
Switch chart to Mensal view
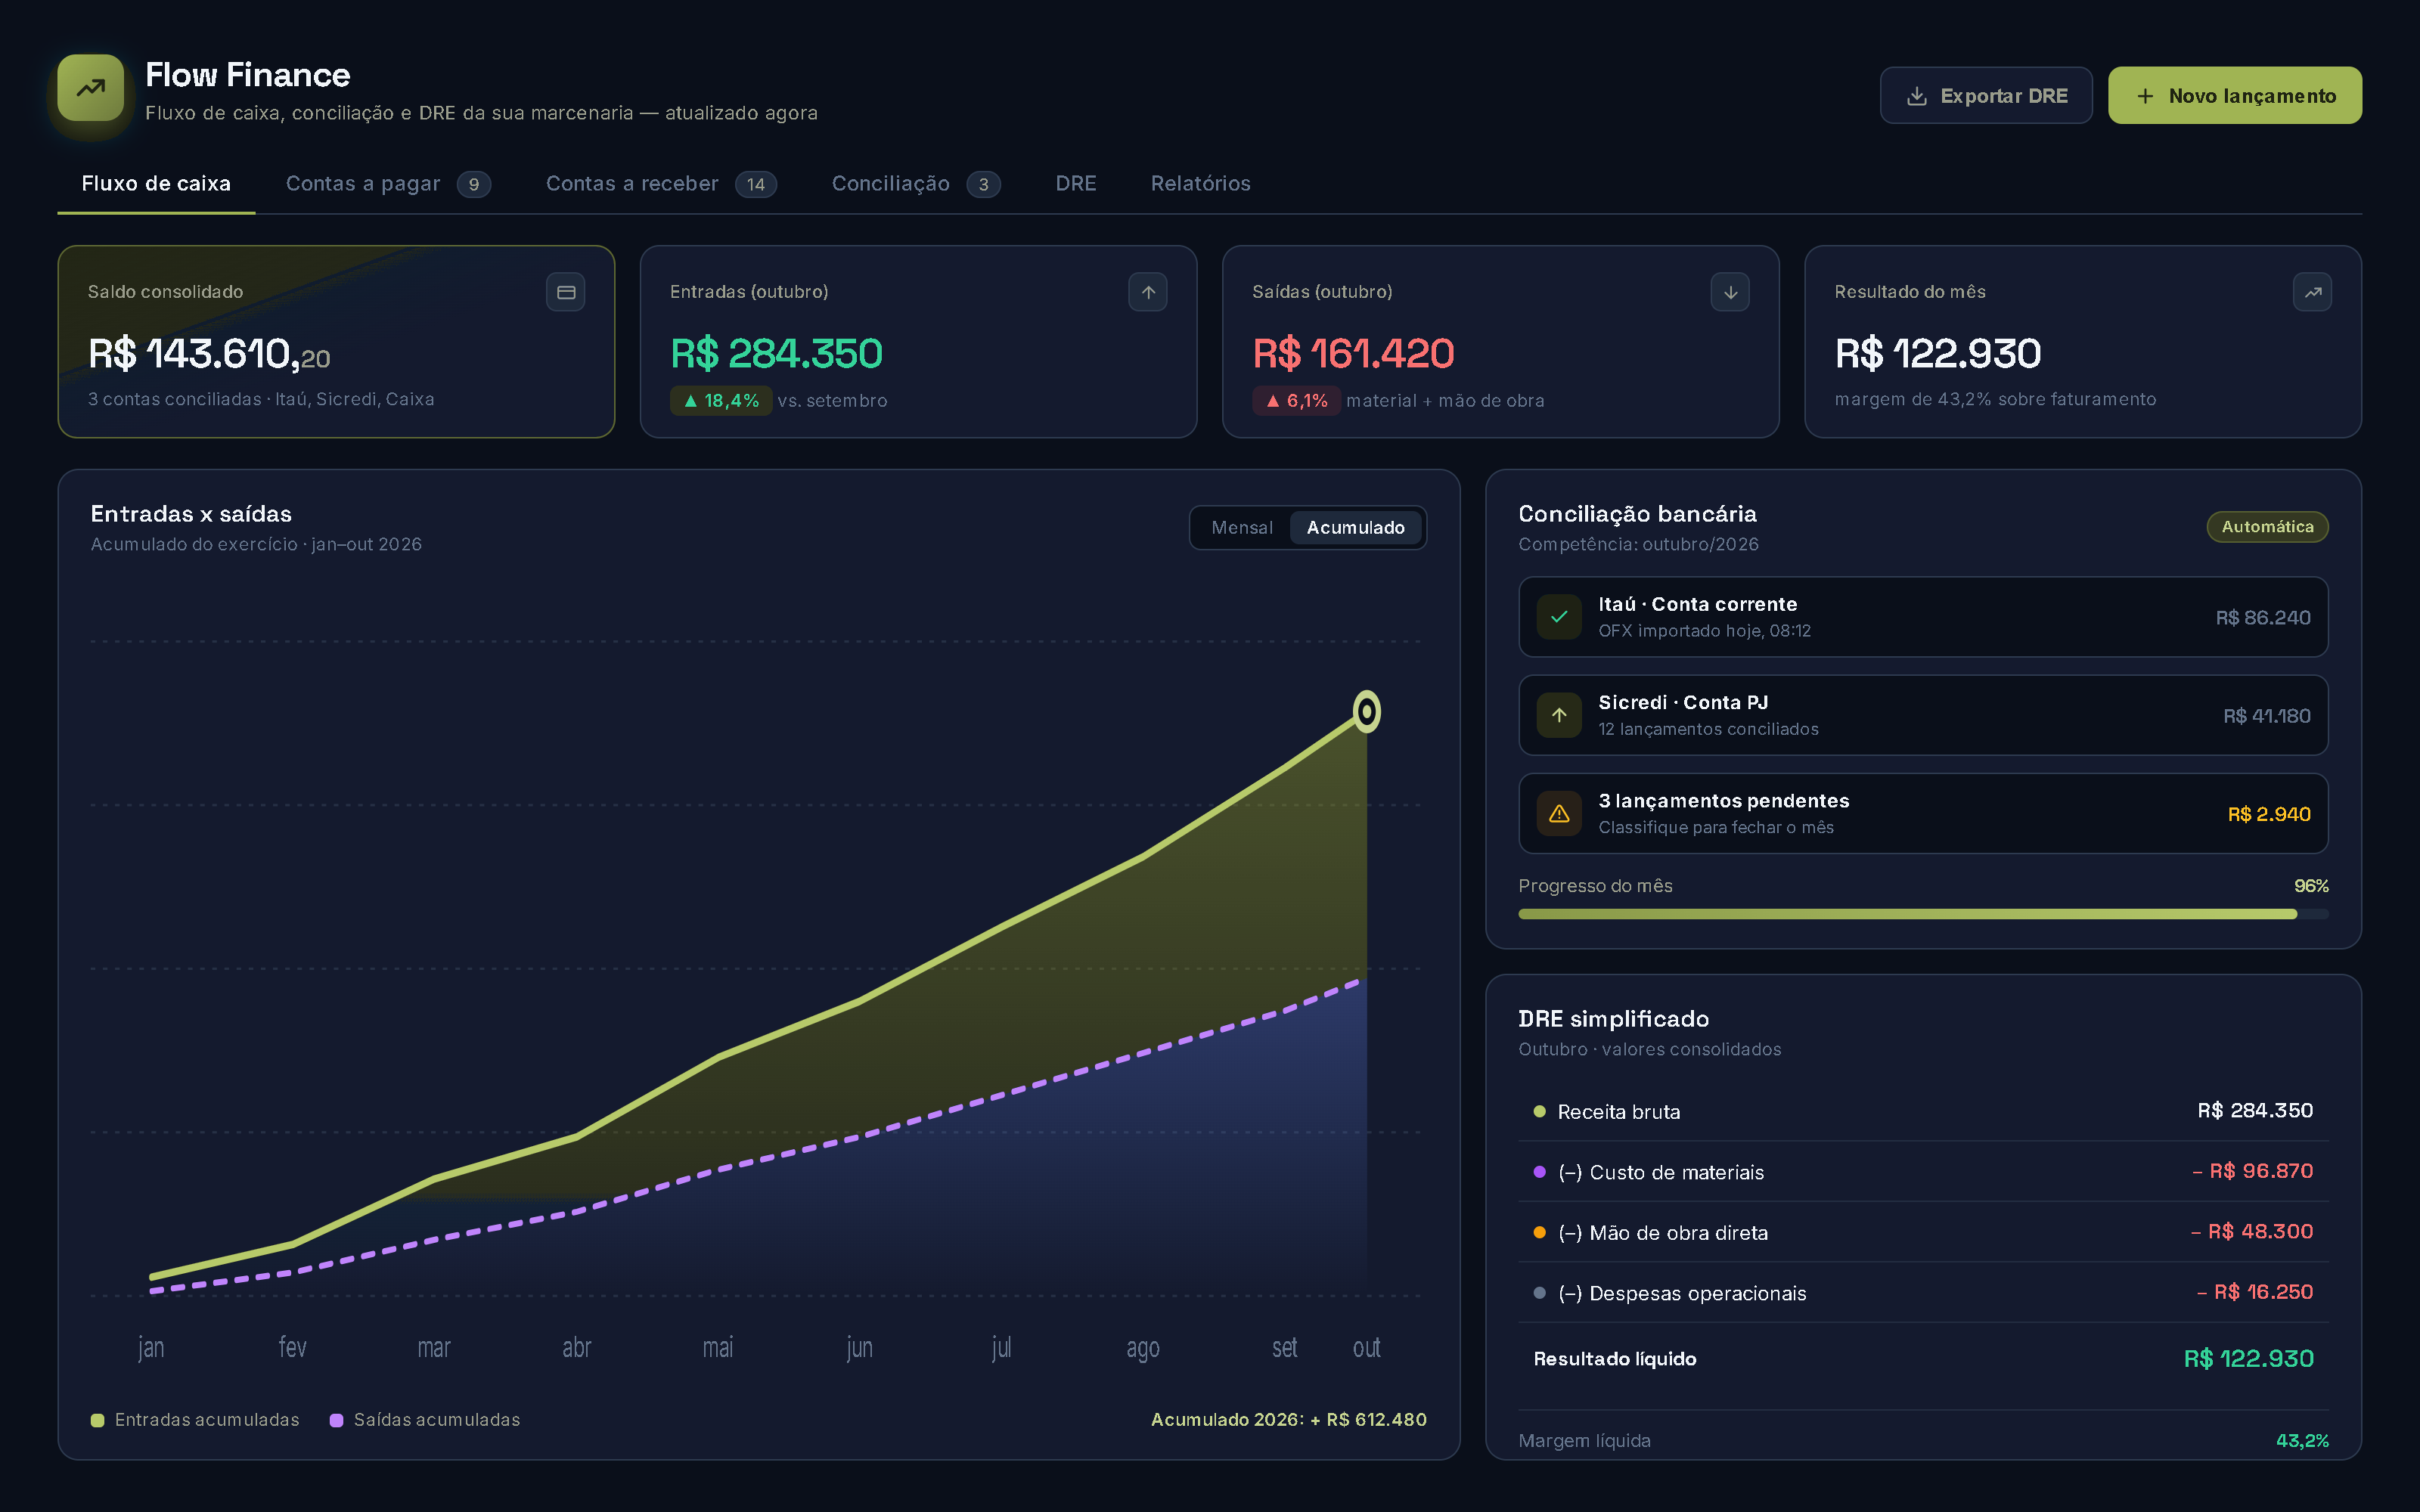click(x=1241, y=527)
